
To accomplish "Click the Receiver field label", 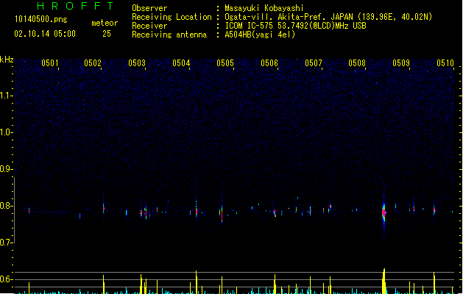I will 149,26.
